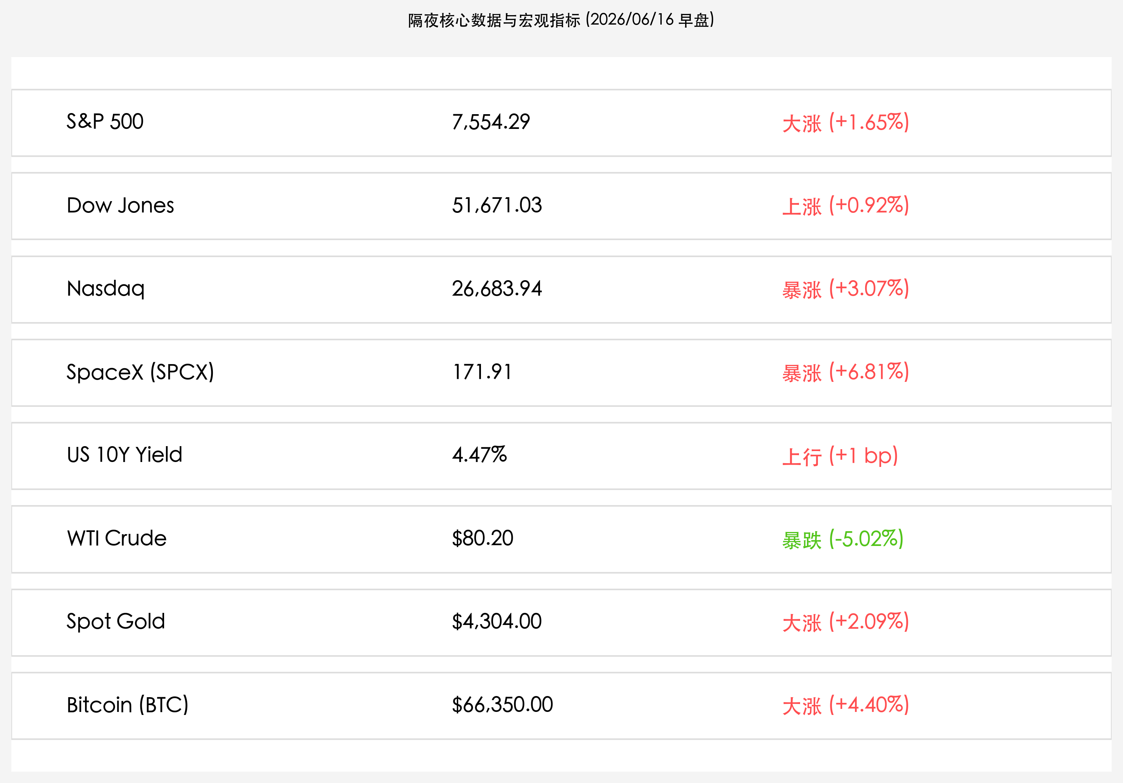Select the Spot Gold price $4,304.00
The width and height of the screenshot is (1123, 783).
[x=496, y=622]
